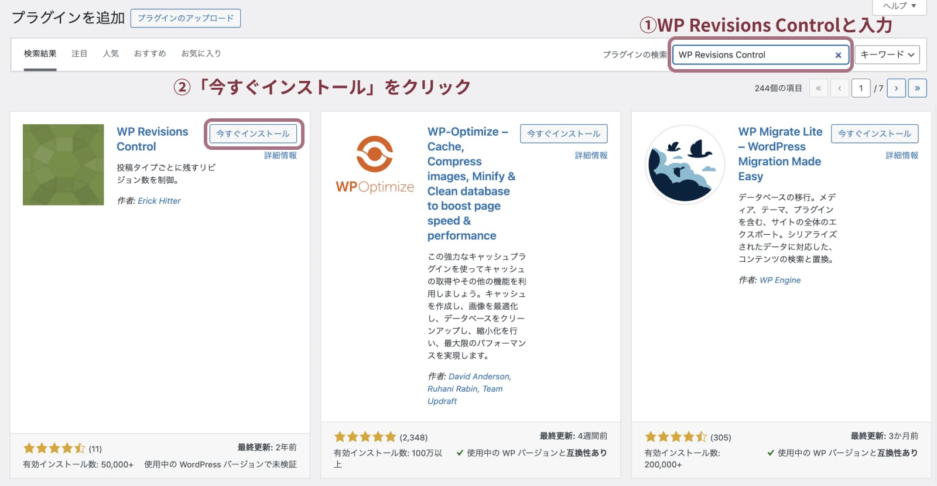Click 最終更新: 2年前 text
This screenshot has width=937, height=486.
[x=267, y=447]
